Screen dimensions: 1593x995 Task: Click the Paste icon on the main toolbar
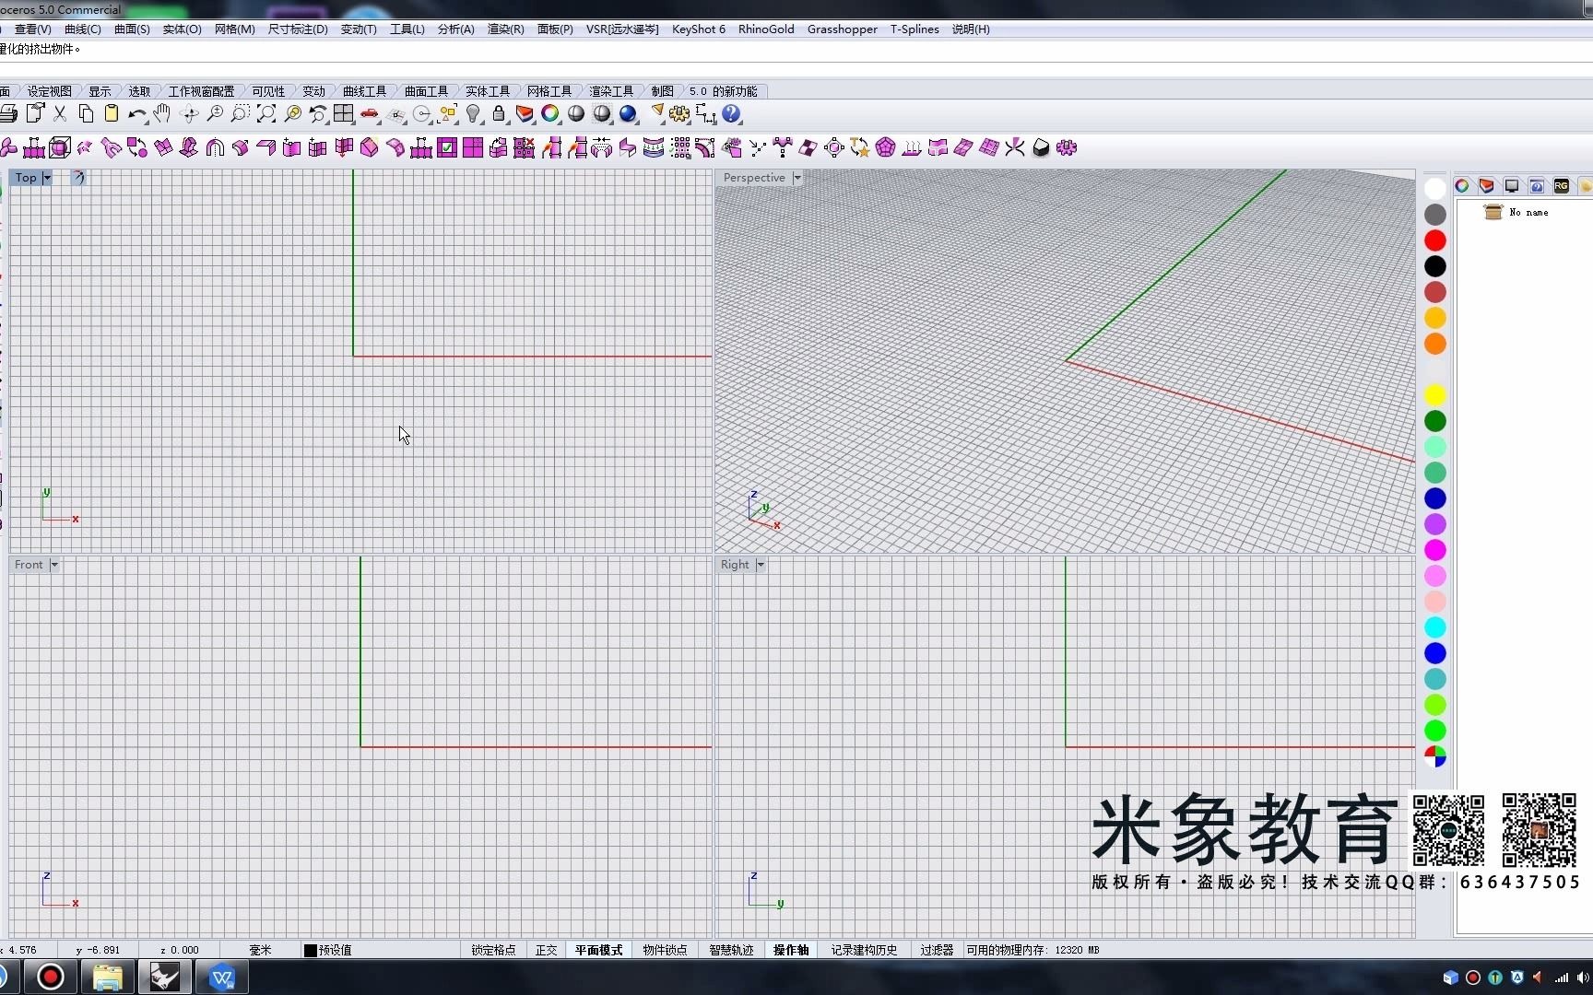(x=112, y=114)
